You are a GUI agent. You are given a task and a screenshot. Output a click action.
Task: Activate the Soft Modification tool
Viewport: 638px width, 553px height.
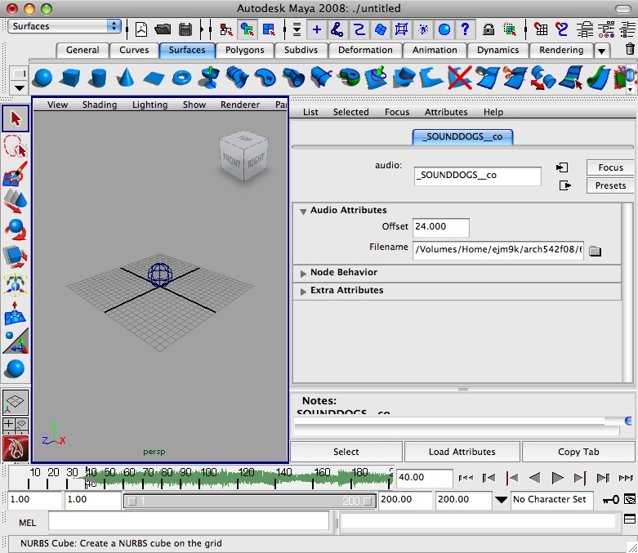(x=16, y=314)
